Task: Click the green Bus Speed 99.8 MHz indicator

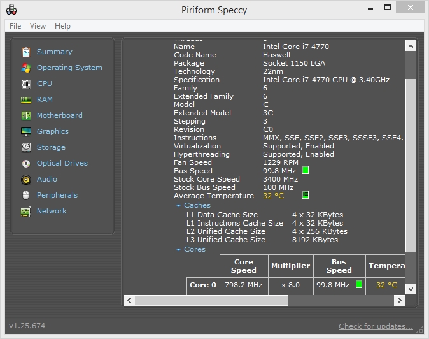Action: tap(306, 170)
